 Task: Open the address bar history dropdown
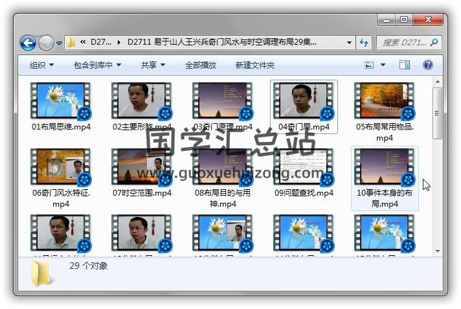pyautogui.click(x=349, y=43)
